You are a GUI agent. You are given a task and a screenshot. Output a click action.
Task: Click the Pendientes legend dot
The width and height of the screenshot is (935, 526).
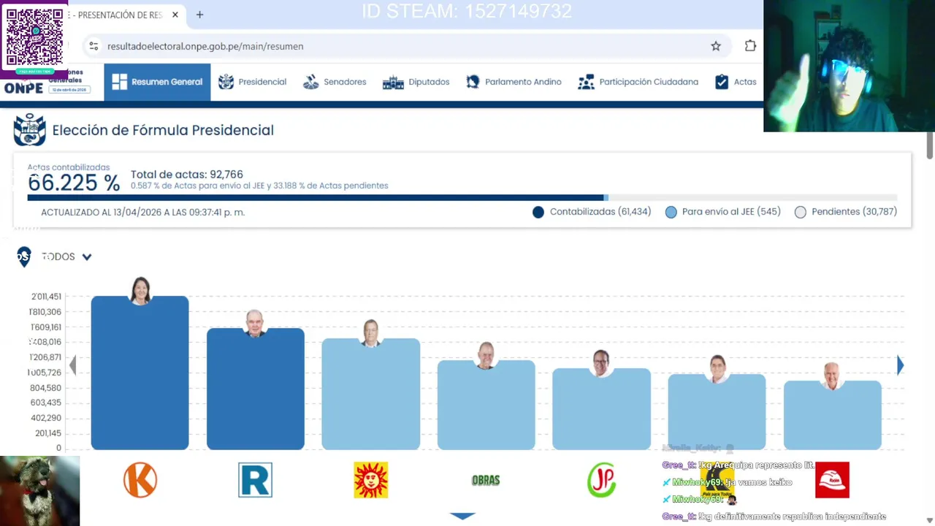click(801, 212)
